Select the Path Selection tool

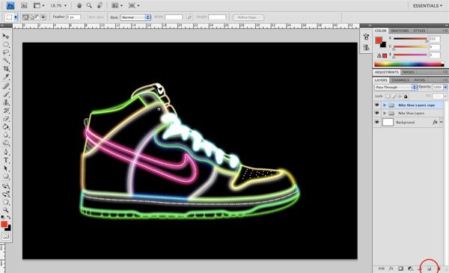(x=6, y=168)
